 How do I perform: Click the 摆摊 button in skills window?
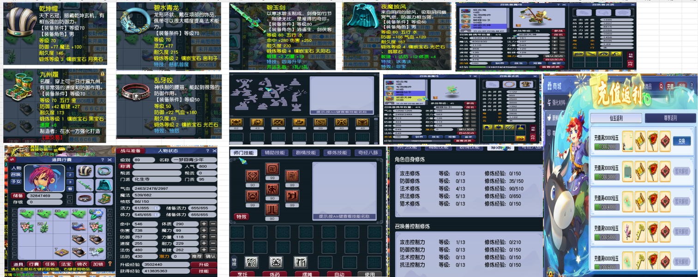click(x=308, y=274)
